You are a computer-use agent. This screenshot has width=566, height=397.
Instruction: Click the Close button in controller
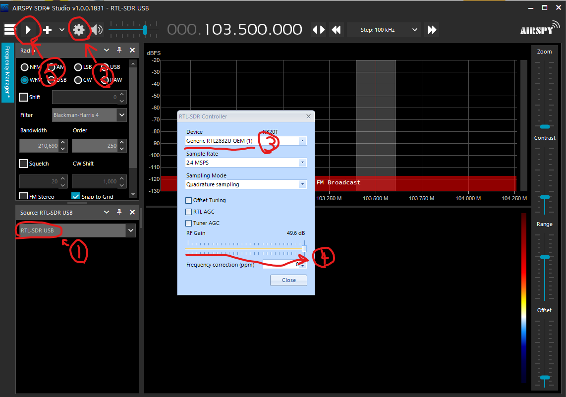point(288,280)
